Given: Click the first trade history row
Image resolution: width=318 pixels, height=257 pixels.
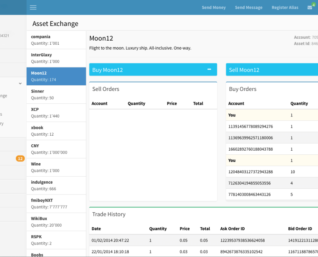Looking at the screenshot, I should (x=203, y=240).
